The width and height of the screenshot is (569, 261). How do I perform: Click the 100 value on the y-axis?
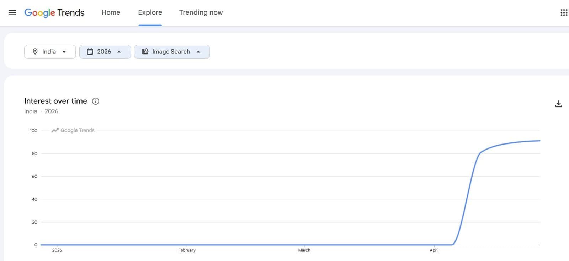(x=33, y=131)
